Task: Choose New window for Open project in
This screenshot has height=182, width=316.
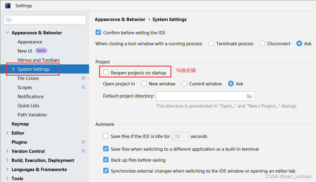Action: (144, 84)
